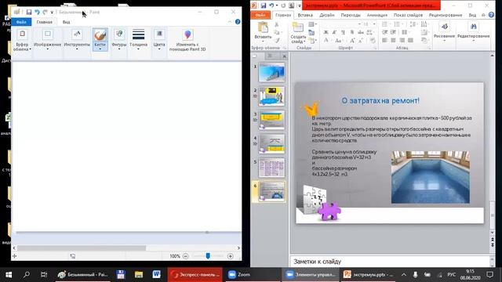Click the font color A icon
Viewport: 502px width, 282px height.
[x=326, y=41]
